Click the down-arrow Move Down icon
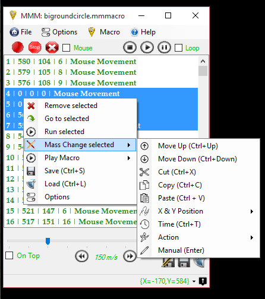The height and width of the screenshot is (299, 265). 144,159
